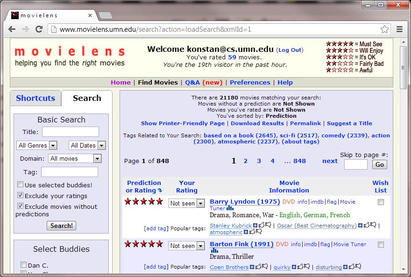The image size is (411, 277).
Task: Click blue add icon next to Oscar (Best Cinematography)
Action: tap(360, 225)
